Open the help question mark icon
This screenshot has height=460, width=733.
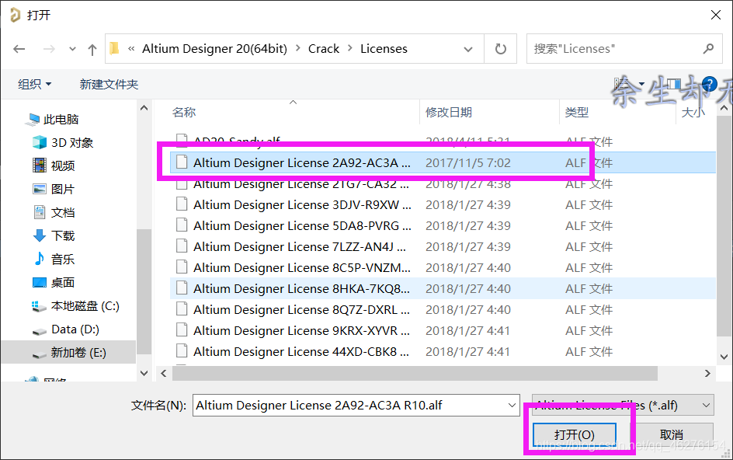(x=709, y=84)
